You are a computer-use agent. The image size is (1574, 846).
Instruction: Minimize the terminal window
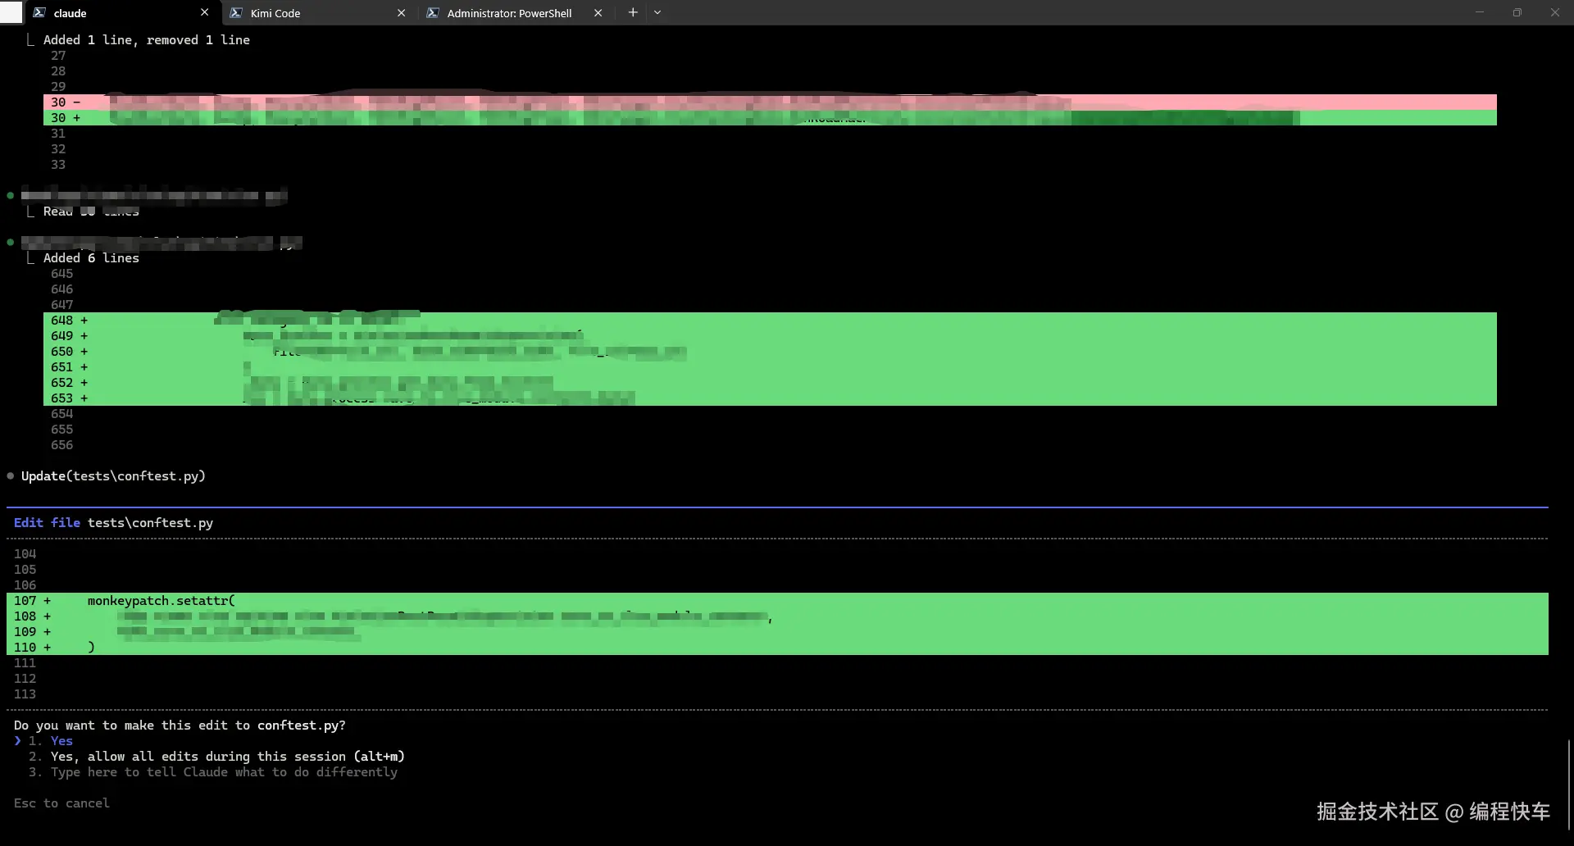tap(1480, 12)
